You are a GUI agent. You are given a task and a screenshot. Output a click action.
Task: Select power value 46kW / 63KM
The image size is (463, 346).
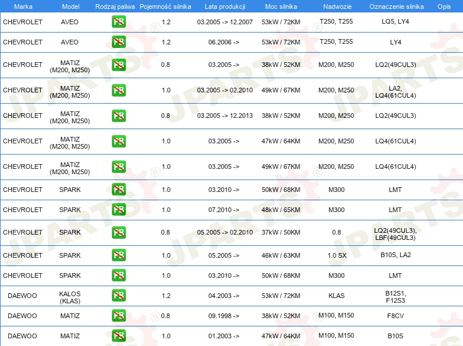[281, 255]
